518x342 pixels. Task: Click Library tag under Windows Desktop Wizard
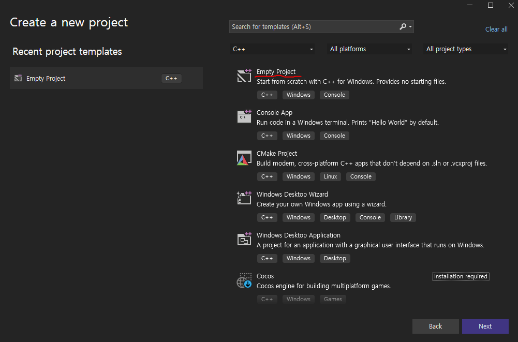click(x=403, y=217)
